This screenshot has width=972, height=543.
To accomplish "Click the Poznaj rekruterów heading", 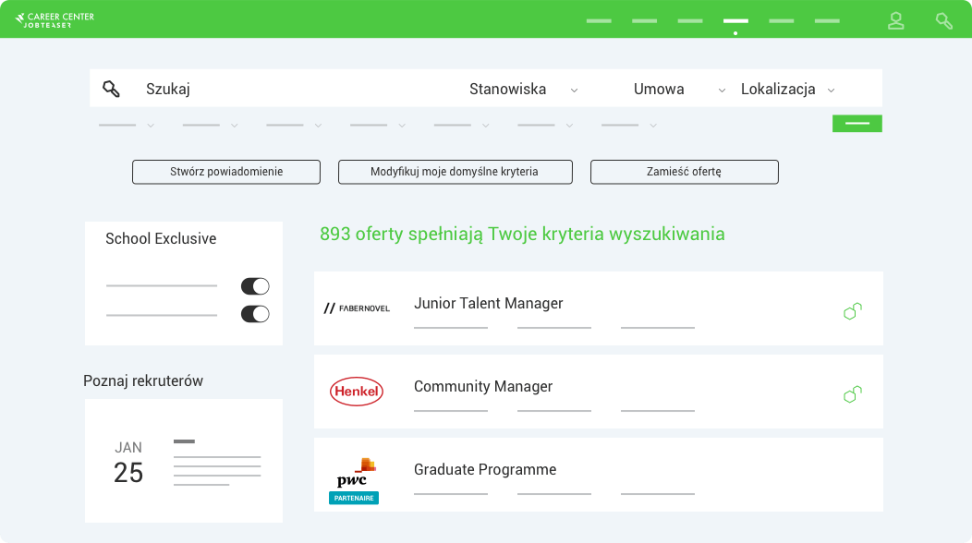I will coord(143,380).
